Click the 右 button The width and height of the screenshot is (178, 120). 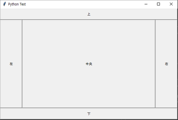pyautogui.click(x=166, y=64)
